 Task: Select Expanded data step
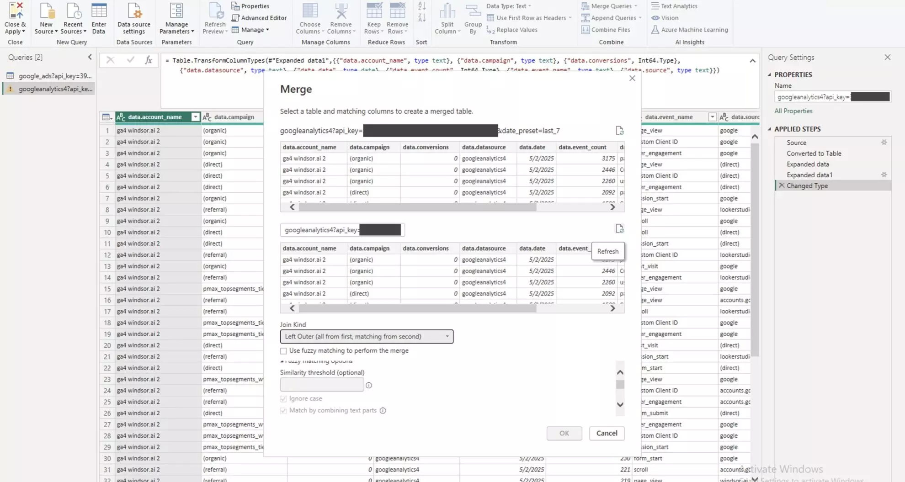(x=808, y=164)
